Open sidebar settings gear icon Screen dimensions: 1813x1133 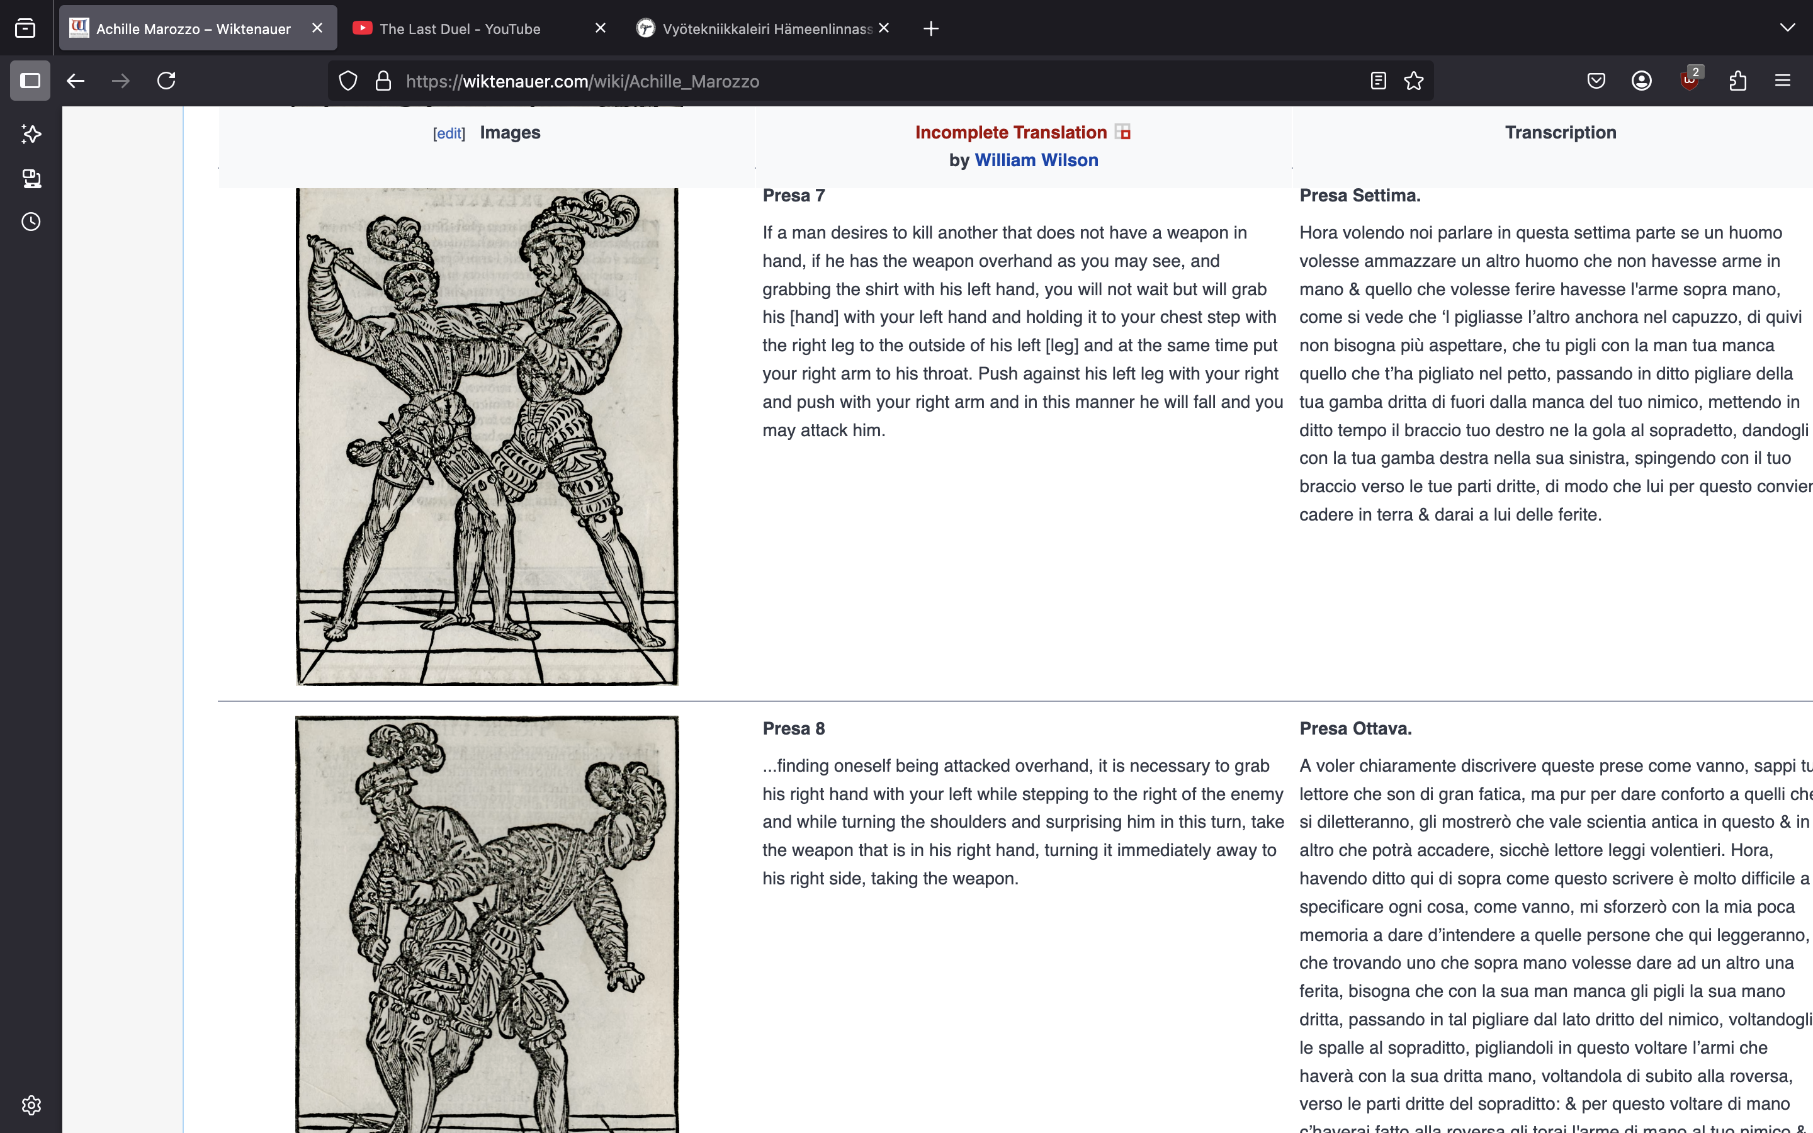point(31,1105)
